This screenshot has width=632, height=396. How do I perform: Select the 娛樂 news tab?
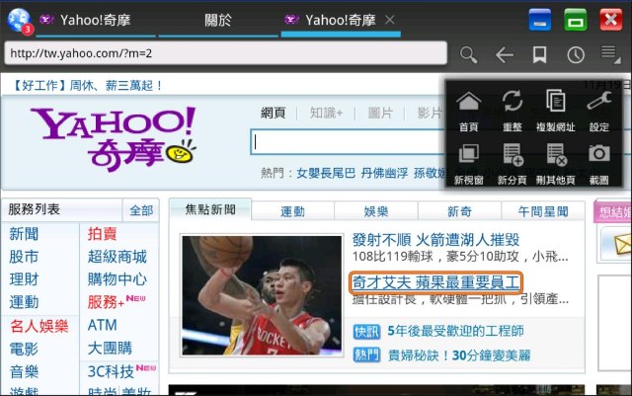pos(376,211)
